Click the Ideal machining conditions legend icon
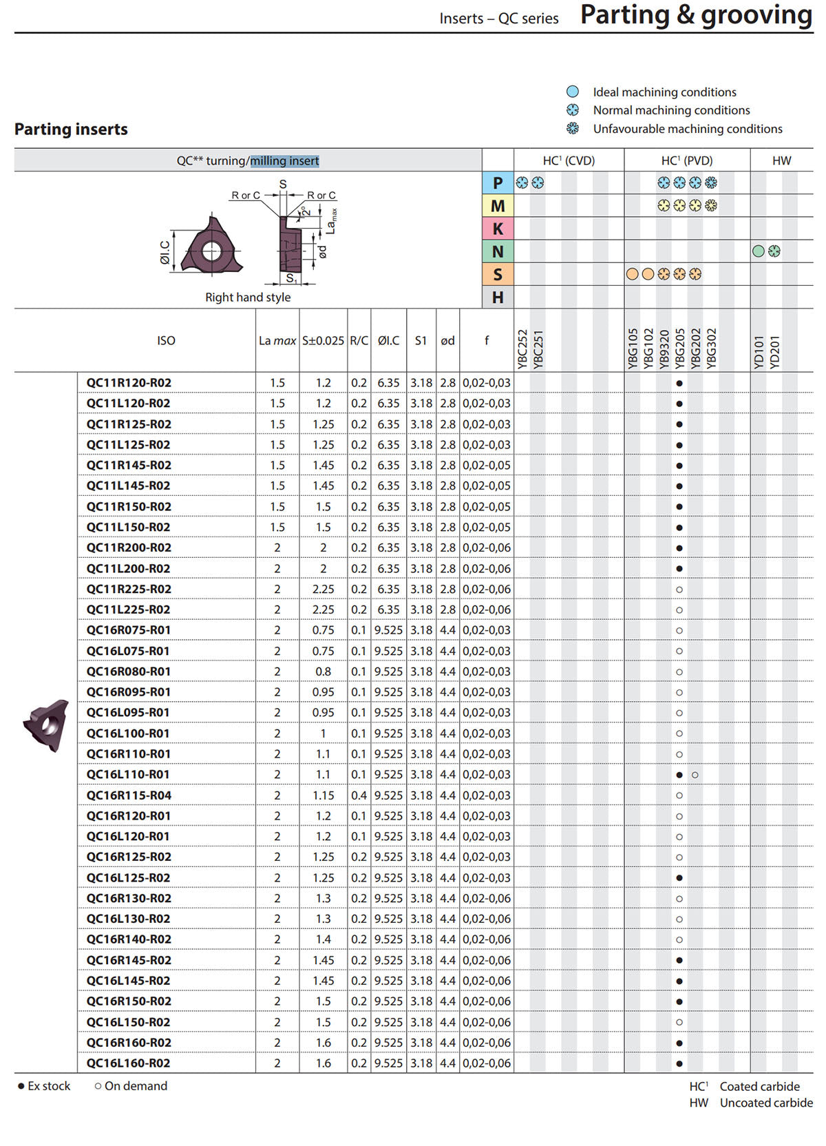 point(572,92)
